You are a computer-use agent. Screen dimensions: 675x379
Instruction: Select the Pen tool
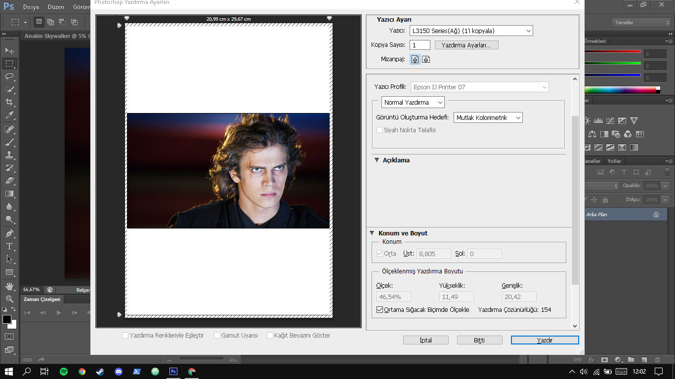coord(9,233)
